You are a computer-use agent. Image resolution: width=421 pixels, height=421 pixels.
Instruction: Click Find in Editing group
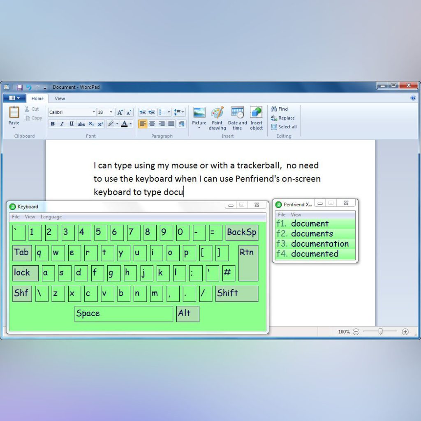click(x=280, y=109)
